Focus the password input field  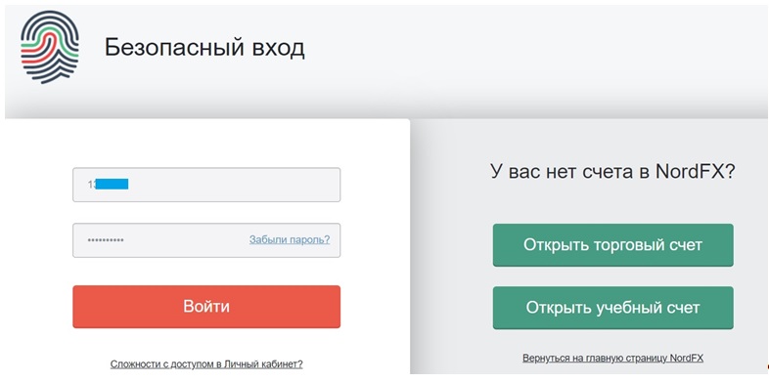click(206, 240)
